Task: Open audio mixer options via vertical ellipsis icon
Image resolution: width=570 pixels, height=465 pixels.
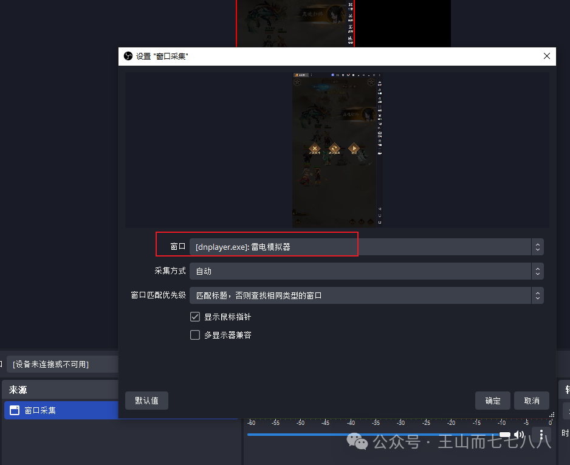Action: [541, 434]
